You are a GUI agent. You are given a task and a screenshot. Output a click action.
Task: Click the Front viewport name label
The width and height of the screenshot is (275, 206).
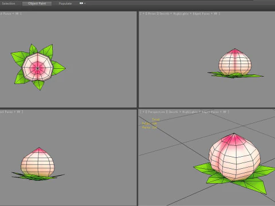click(152, 14)
